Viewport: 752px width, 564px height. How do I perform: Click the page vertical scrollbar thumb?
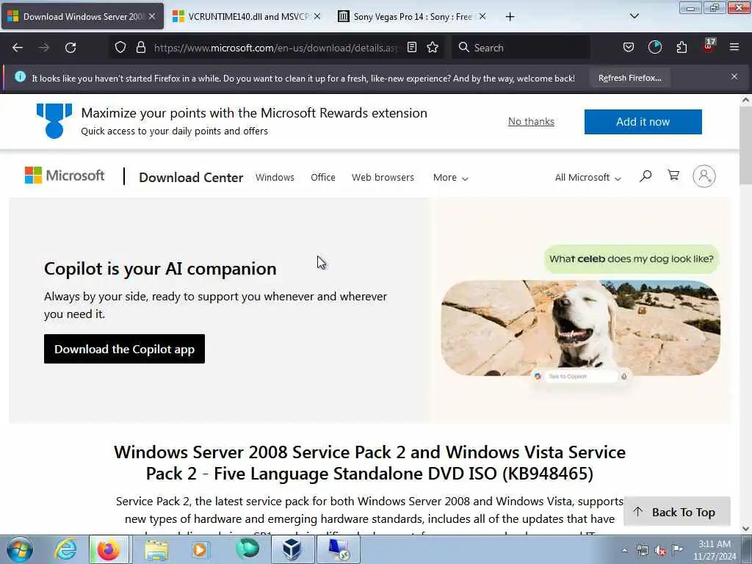point(745,145)
